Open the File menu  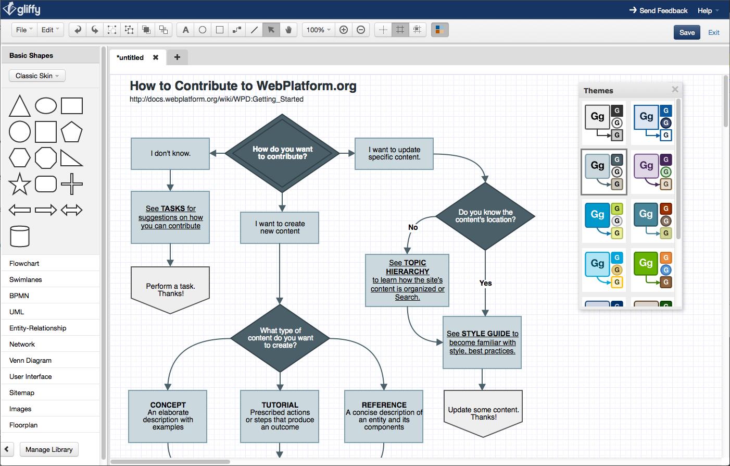[24, 30]
